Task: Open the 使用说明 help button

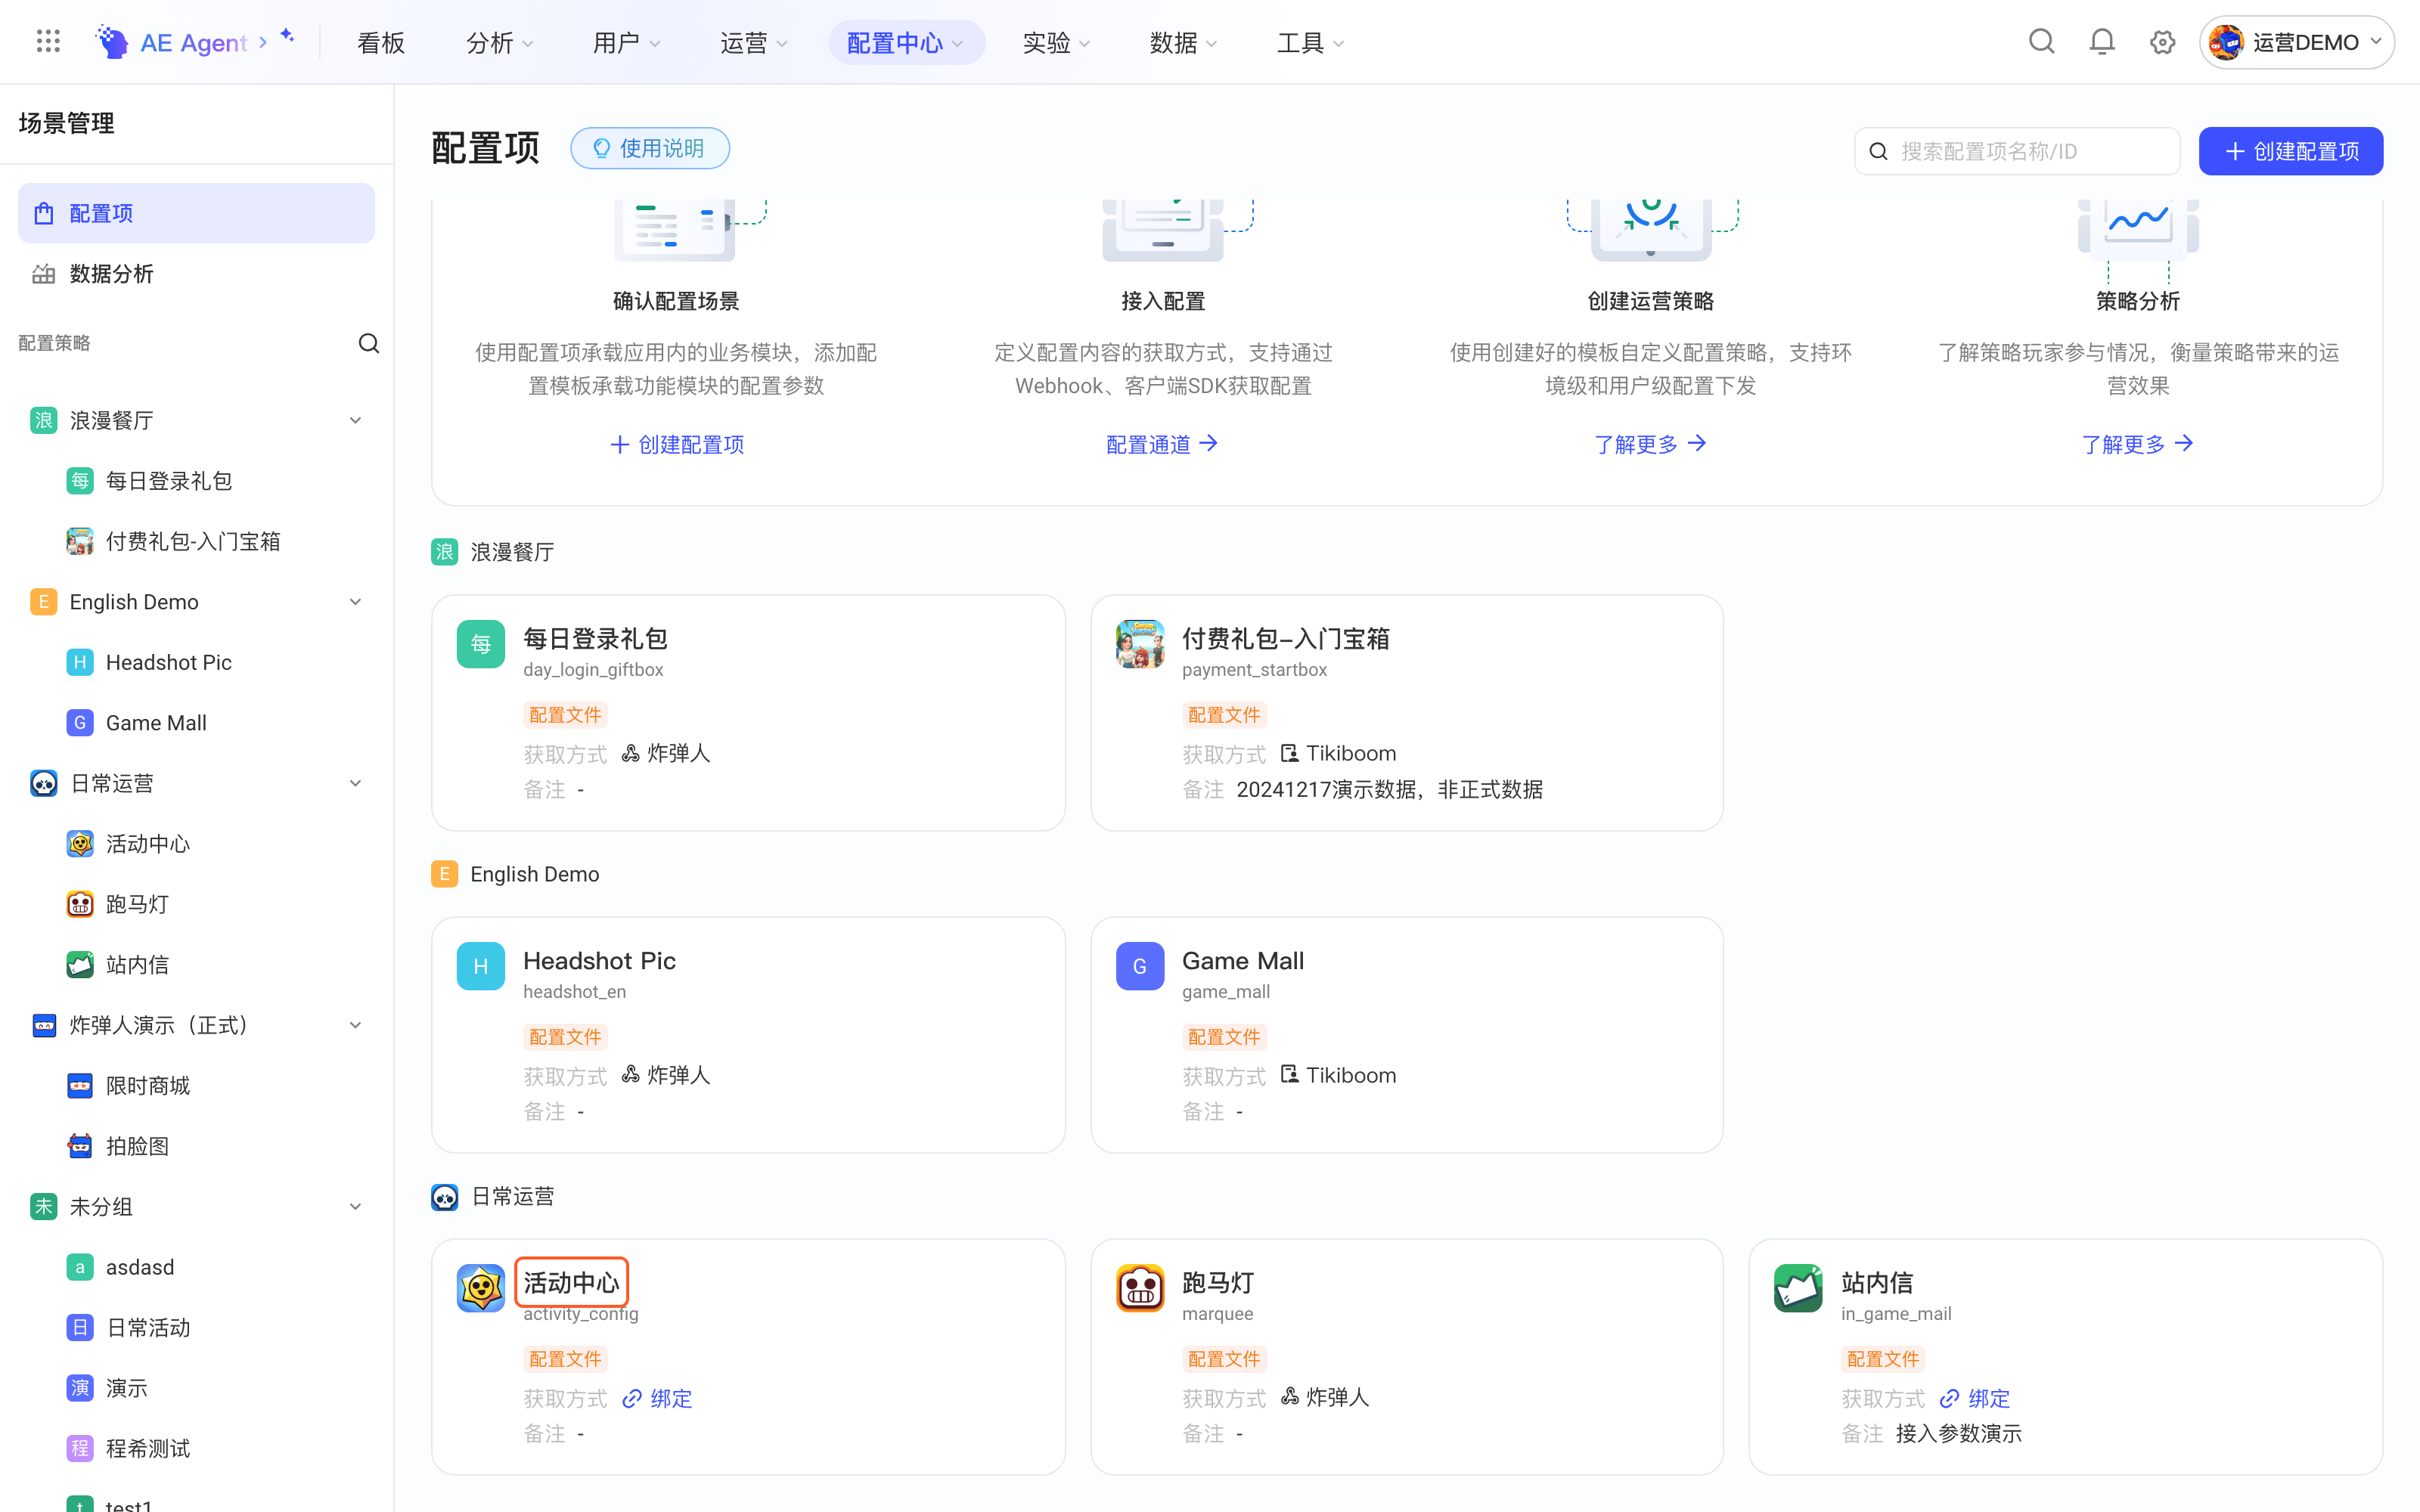Action: 650,148
